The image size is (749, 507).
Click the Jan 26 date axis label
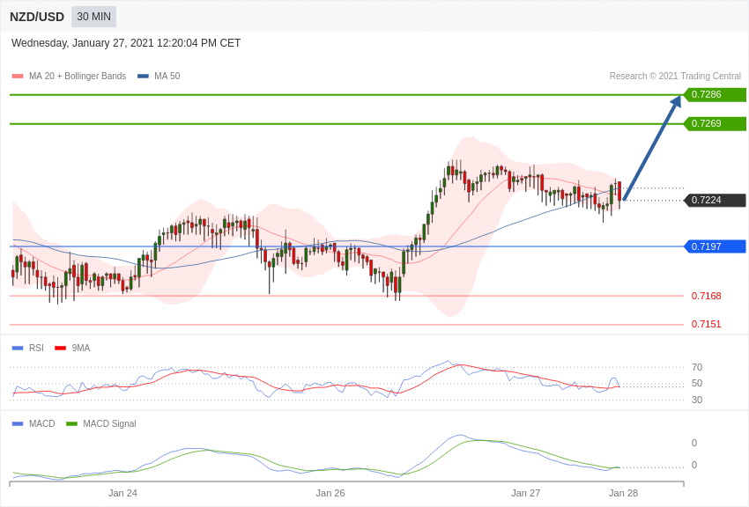point(330,493)
